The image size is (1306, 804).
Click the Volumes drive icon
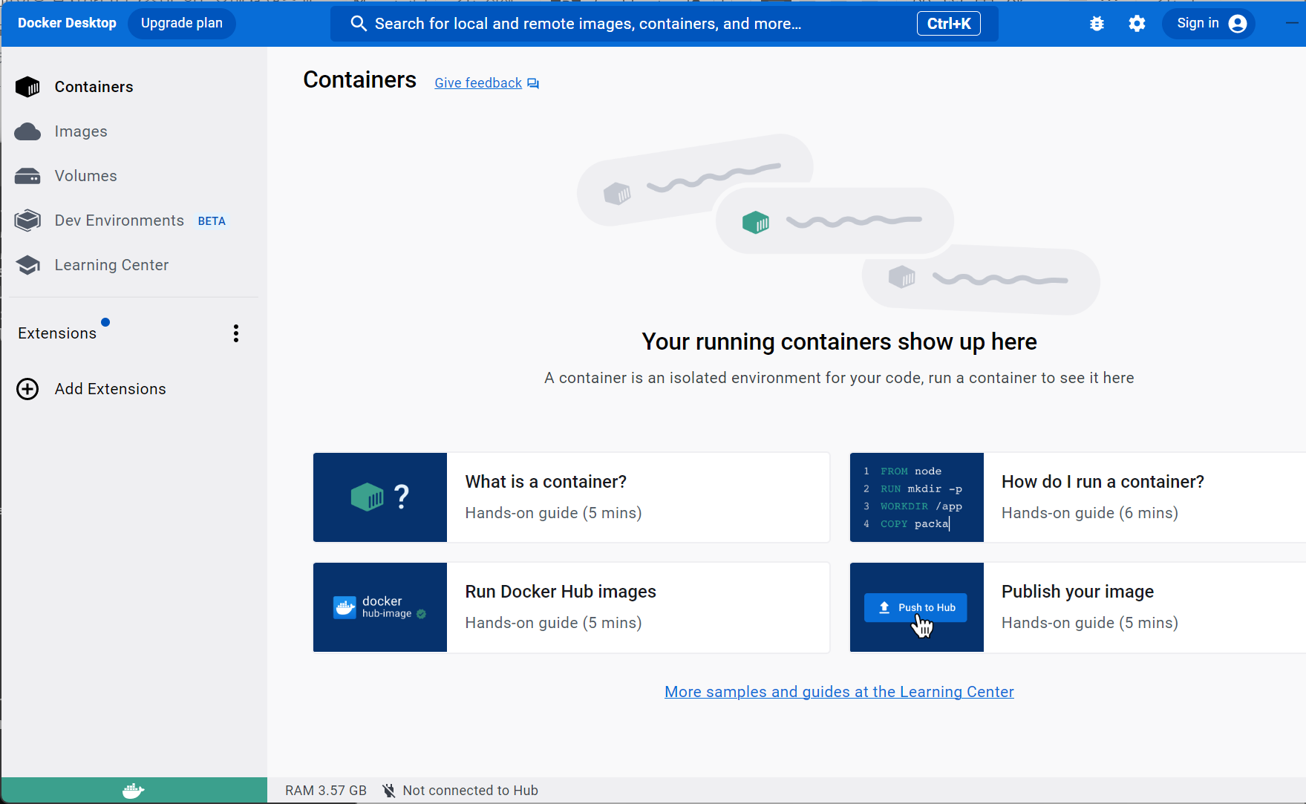pyautogui.click(x=27, y=176)
